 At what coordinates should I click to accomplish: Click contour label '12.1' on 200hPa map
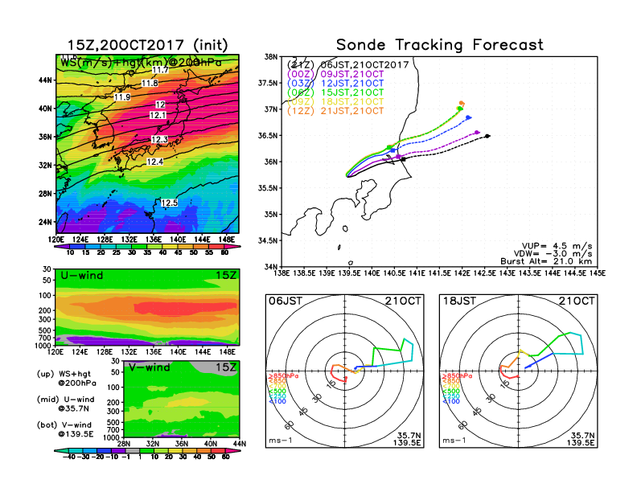tap(158, 115)
